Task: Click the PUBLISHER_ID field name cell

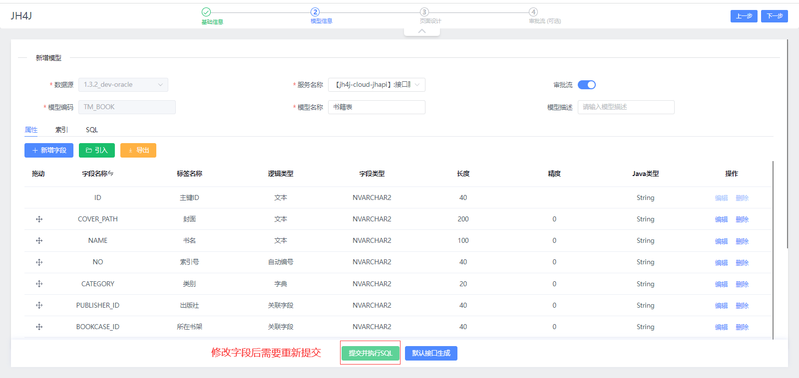Action: [x=98, y=305]
